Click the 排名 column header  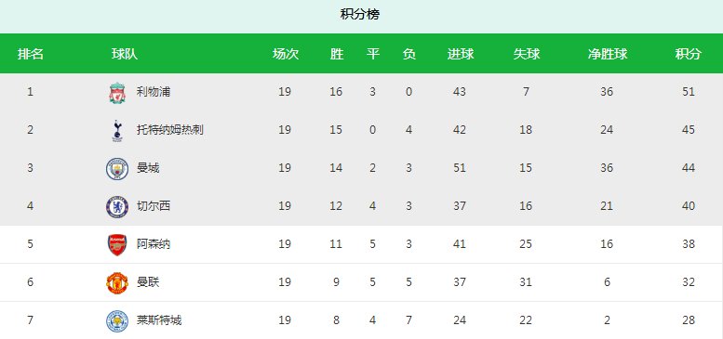(x=31, y=54)
